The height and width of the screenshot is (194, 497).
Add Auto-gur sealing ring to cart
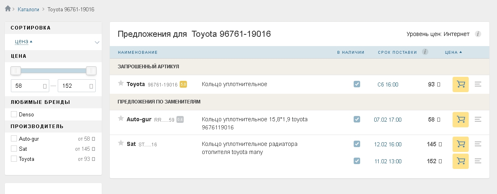(461, 120)
